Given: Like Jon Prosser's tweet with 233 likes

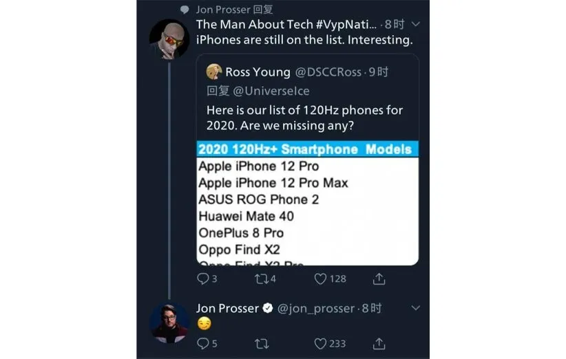Looking at the screenshot, I should (320, 343).
